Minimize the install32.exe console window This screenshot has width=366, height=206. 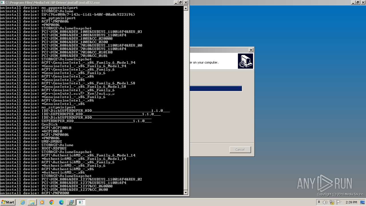[x=176, y=2]
